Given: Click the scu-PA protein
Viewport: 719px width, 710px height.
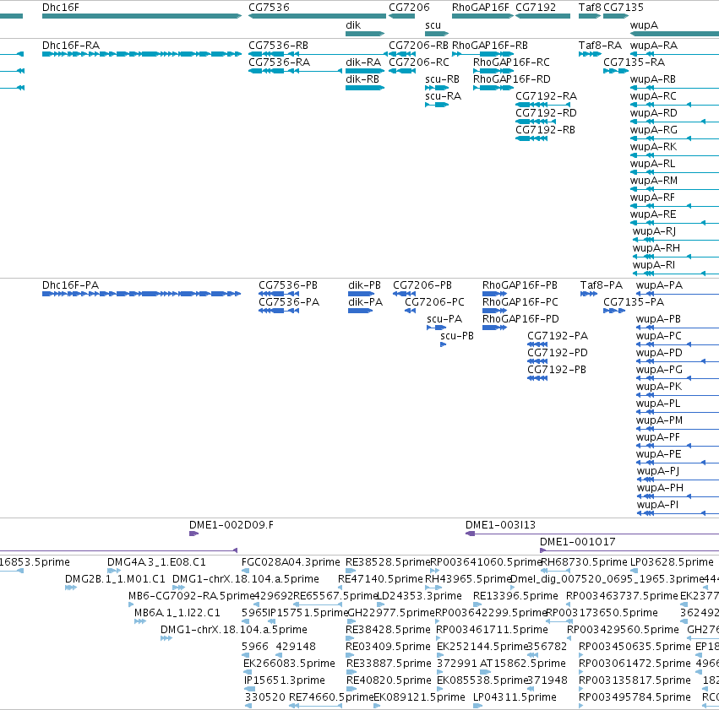Looking at the screenshot, I should [437, 328].
